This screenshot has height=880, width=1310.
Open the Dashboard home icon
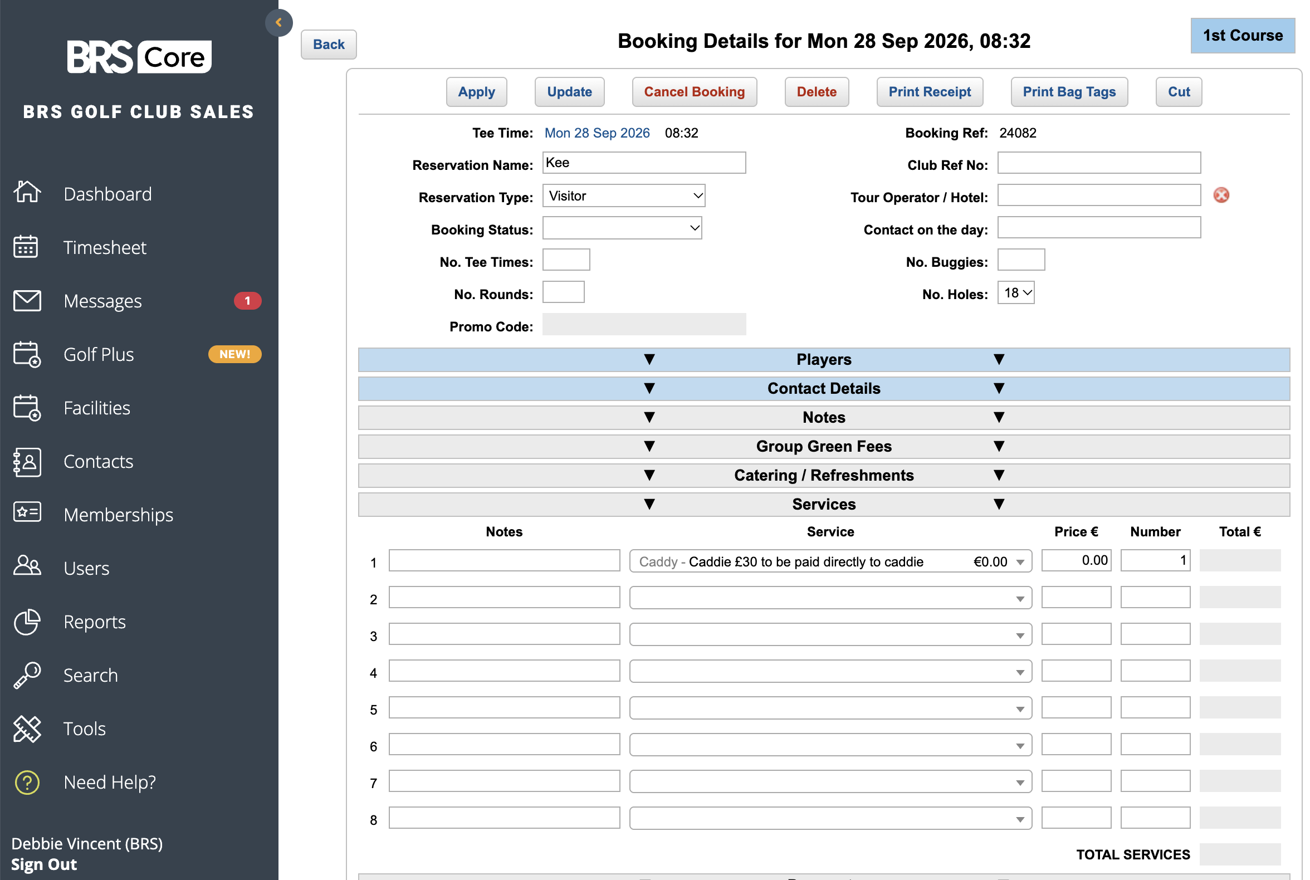(27, 193)
